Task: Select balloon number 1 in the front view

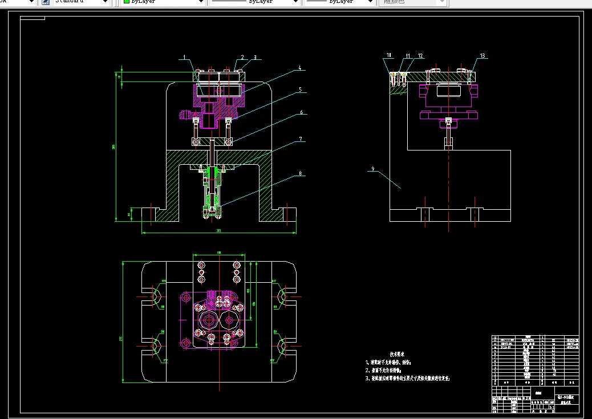Action: [184, 57]
